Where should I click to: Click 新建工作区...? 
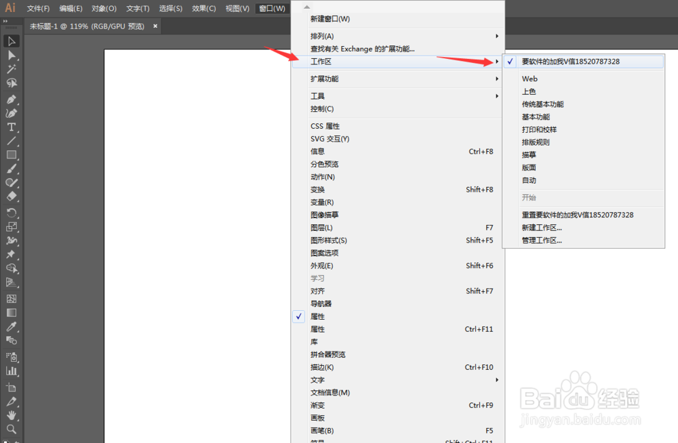tap(583, 228)
